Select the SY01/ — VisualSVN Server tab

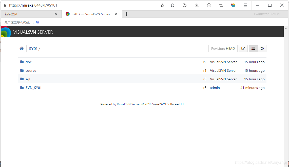tap(92, 14)
